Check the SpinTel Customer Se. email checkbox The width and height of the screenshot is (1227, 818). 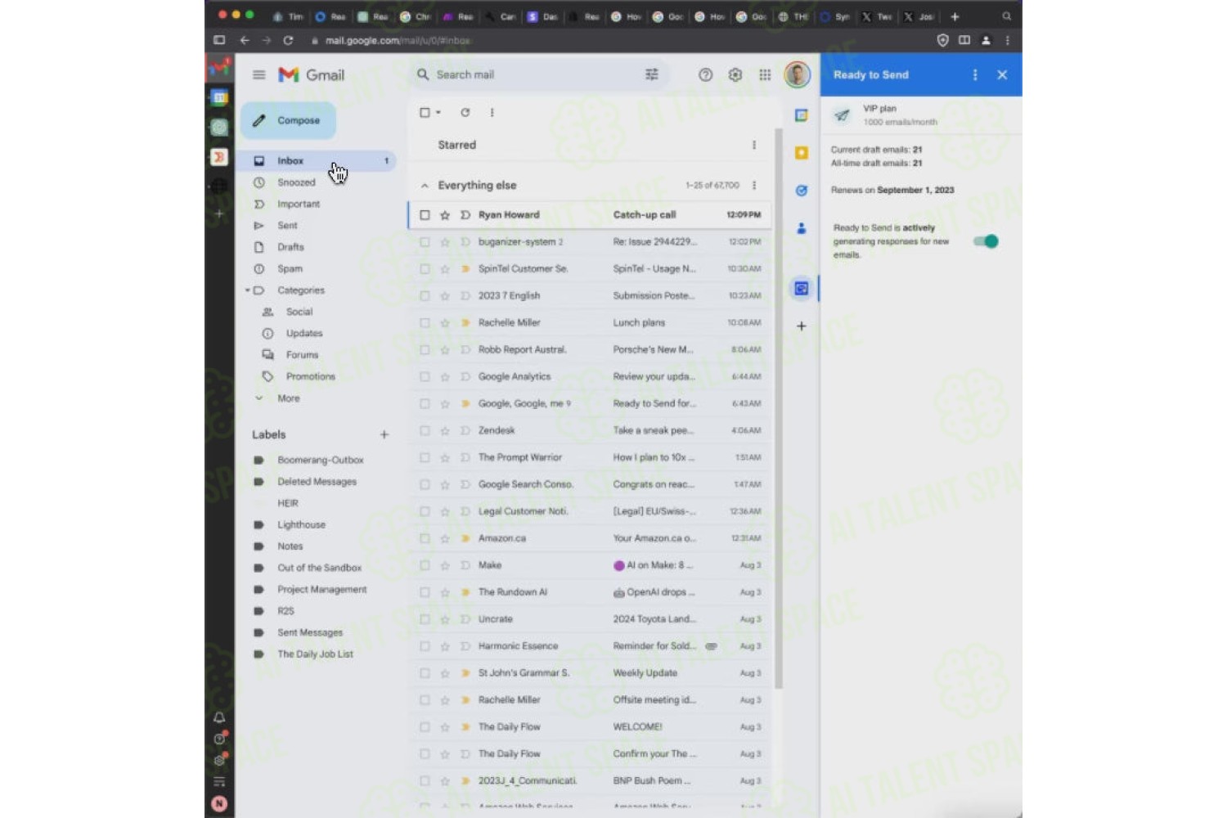click(x=425, y=269)
